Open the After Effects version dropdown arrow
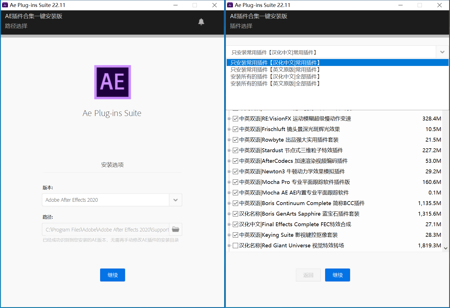Viewport: 450px width, 308px height. point(175,200)
